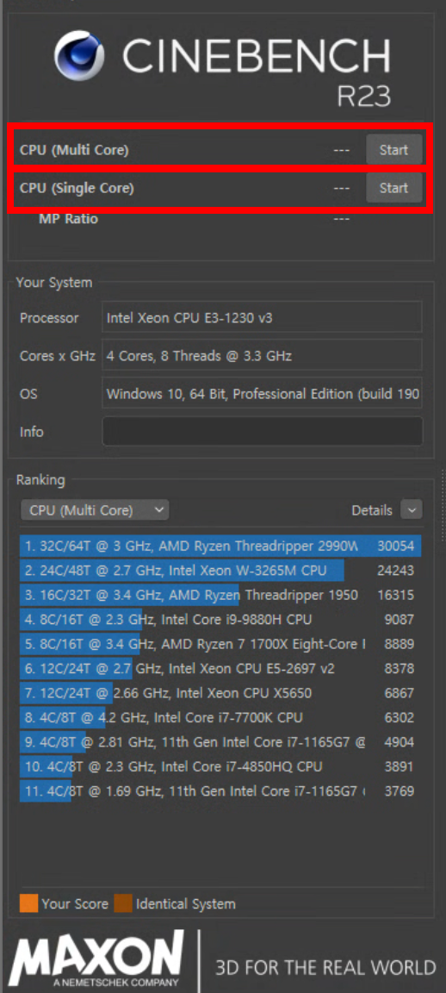Viewport: 446px width, 993px height.
Task: Select ranking row i7-1165G7 at 2.81 GHz
Action: [220, 742]
